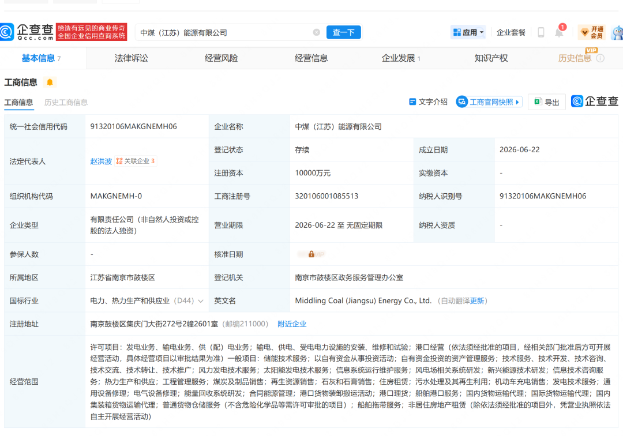Viewport: 623px width, 436px height.
Task: Select the 工商信息 sub-tab
Action: 18,103
